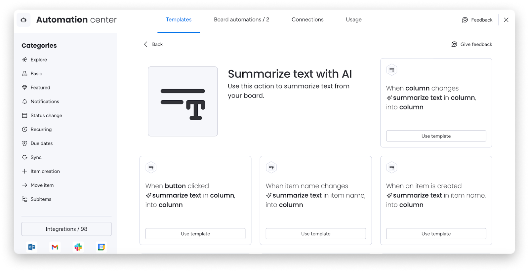The image size is (529, 272).
Task: Click the item created card icon
Action: (x=392, y=168)
